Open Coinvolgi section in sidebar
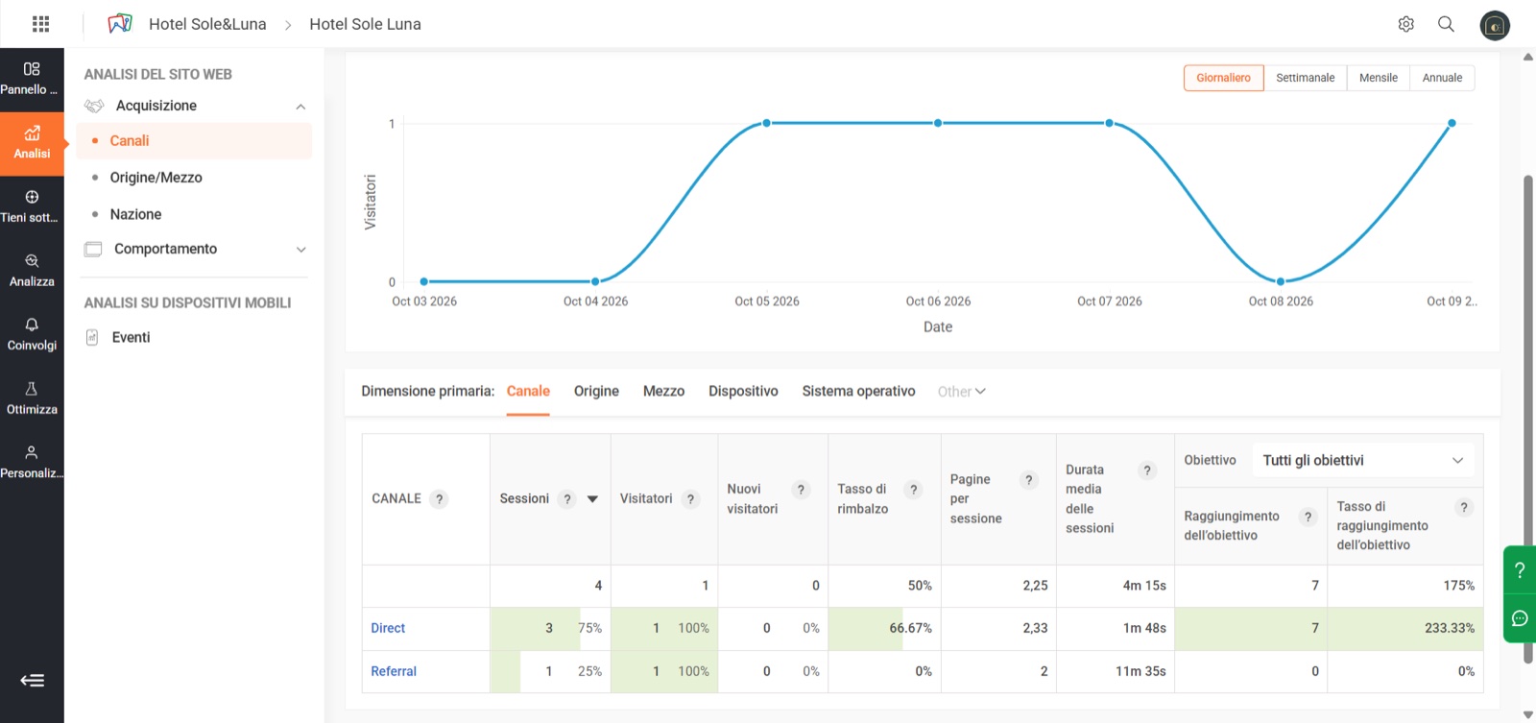Image resolution: width=1536 pixels, height=723 pixels. pyautogui.click(x=32, y=335)
